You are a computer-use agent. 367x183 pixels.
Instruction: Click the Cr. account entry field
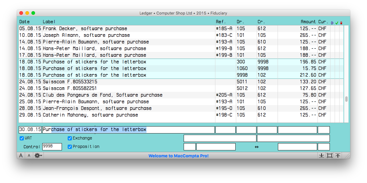(267, 130)
